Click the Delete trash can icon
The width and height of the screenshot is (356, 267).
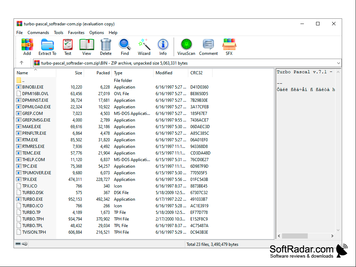click(106, 44)
